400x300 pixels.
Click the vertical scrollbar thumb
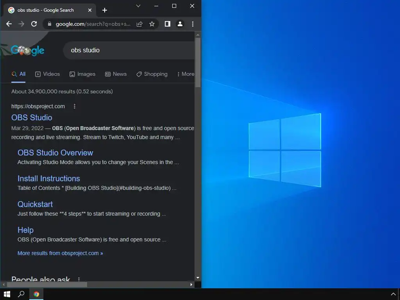click(198, 62)
